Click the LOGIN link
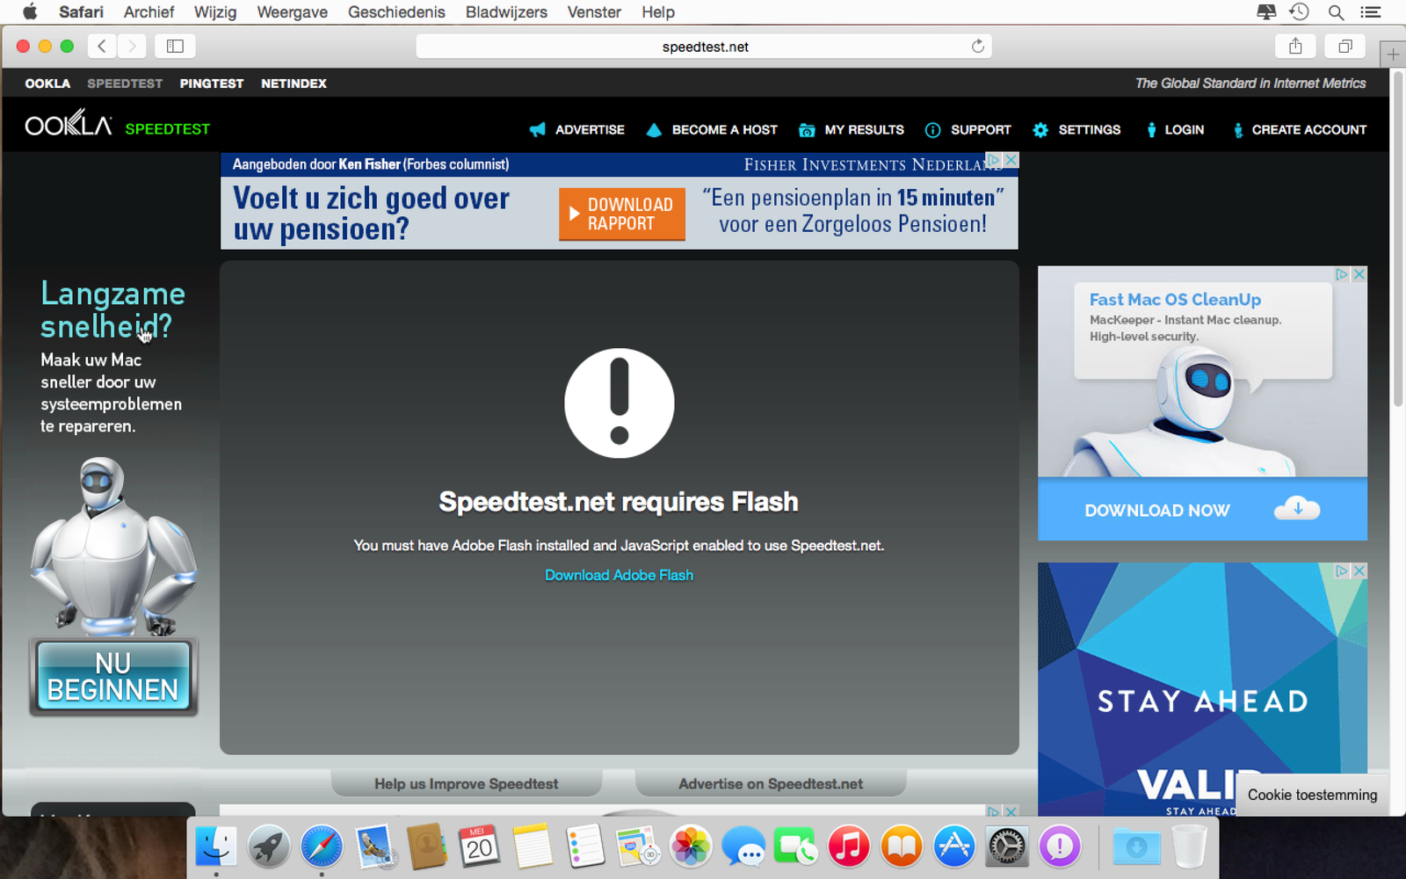1406x879 pixels. tap(1175, 129)
